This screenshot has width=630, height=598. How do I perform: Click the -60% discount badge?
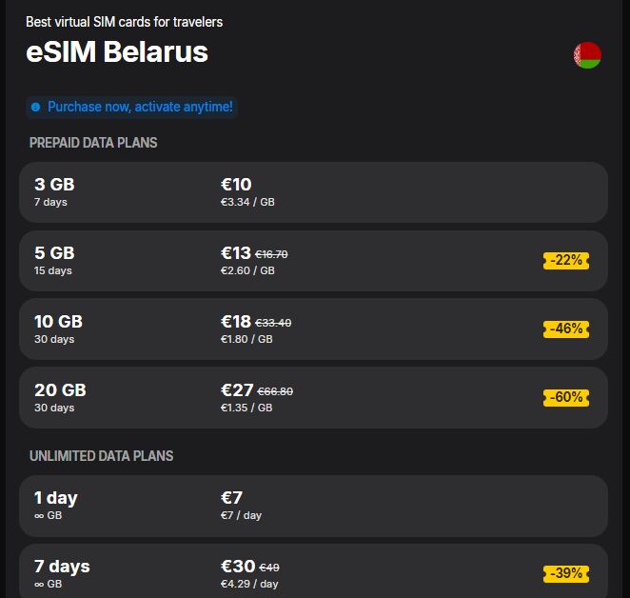tap(566, 397)
